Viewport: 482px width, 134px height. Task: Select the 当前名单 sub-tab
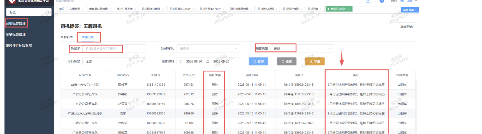[67, 37]
